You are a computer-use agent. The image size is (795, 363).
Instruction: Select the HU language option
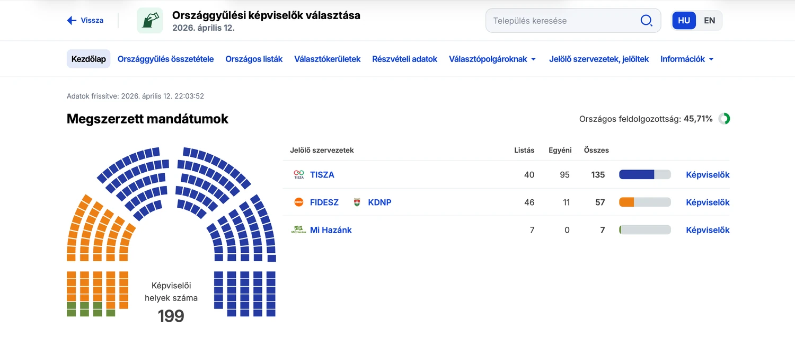pyautogui.click(x=684, y=21)
